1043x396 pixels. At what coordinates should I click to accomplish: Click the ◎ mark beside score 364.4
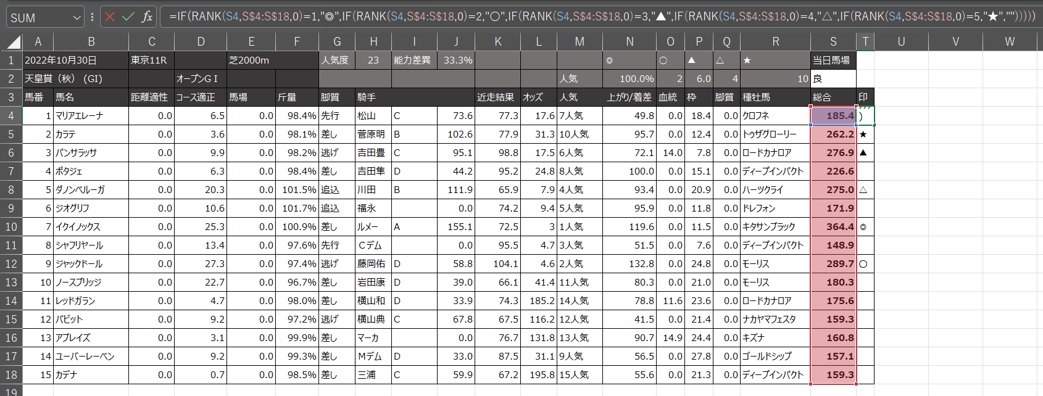[x=864, y=227]
